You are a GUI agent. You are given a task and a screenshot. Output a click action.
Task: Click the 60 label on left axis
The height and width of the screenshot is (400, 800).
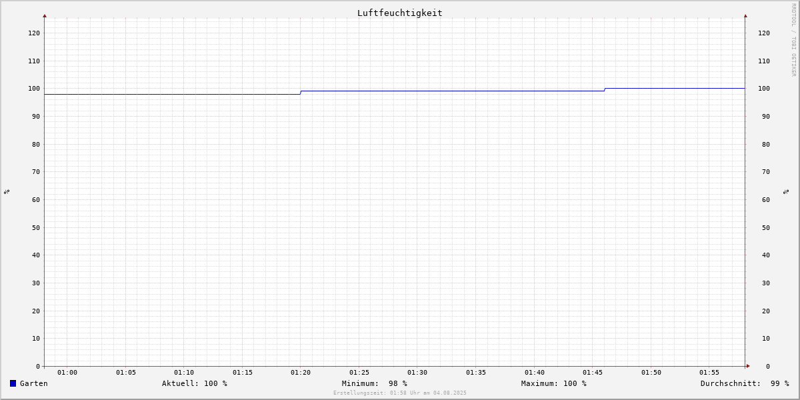pyautogui.click(x=36, y=200)
